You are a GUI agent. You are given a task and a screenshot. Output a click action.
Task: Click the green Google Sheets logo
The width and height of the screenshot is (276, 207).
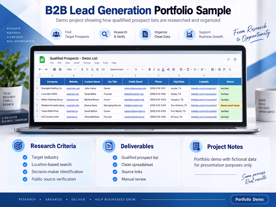[x=42, y=60]
